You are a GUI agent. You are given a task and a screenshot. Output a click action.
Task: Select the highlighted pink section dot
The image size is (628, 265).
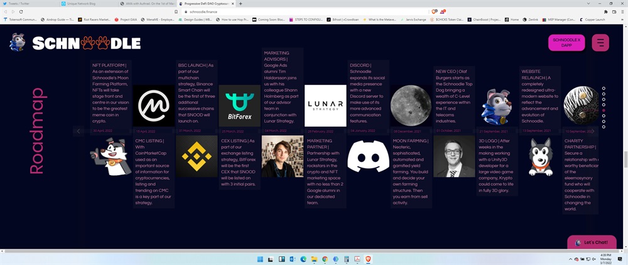[x=604, y=111]
